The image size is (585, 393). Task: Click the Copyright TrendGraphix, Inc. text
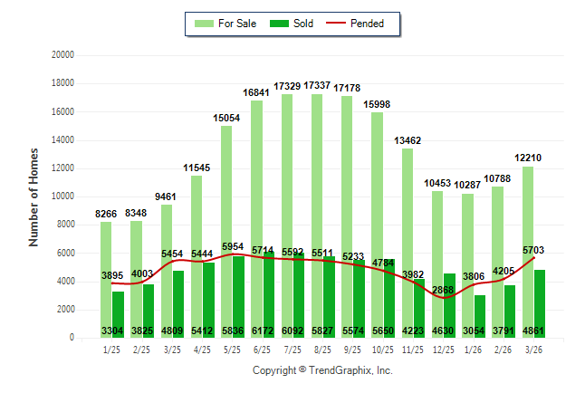click(322, 370)
